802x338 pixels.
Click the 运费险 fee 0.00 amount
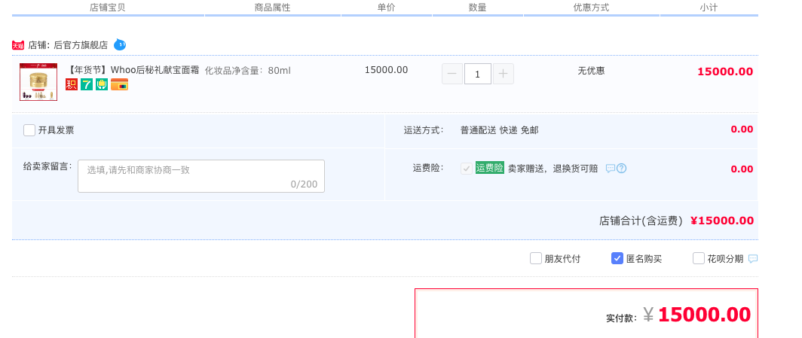pos(742,169)
